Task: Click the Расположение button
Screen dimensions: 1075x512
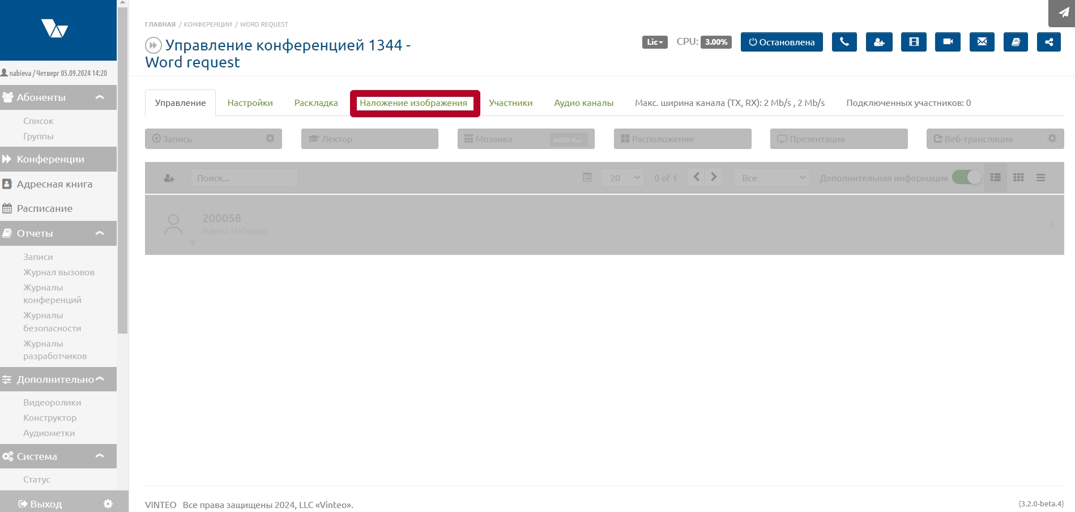Action: [x=682, y=139]
